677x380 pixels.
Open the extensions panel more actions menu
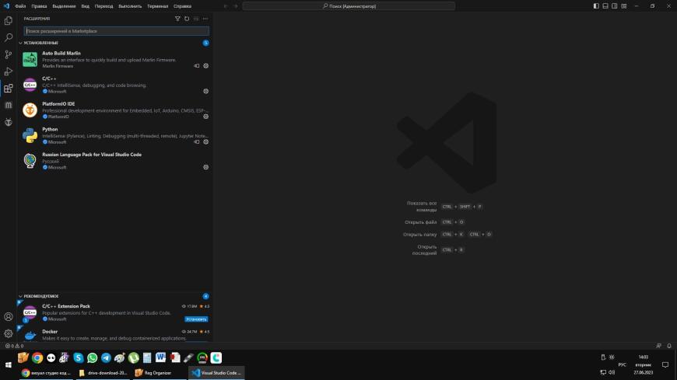click(205, 19)
